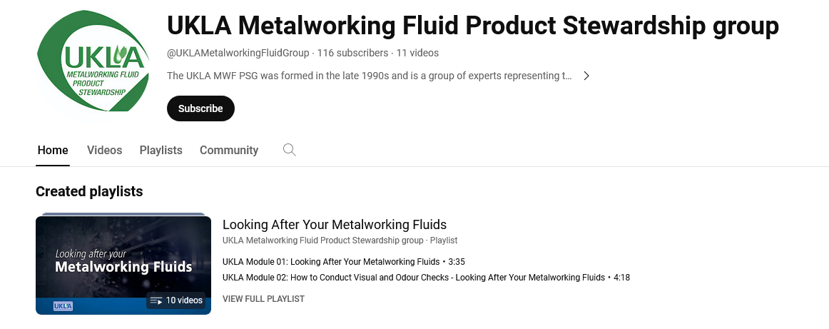Click the channel search magnifier icon
The height and width of the screenshot is (329, 829).
coord(289,150)
